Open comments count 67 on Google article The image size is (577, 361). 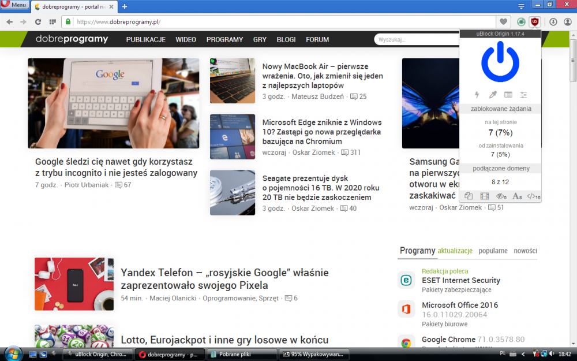[123, 185]
